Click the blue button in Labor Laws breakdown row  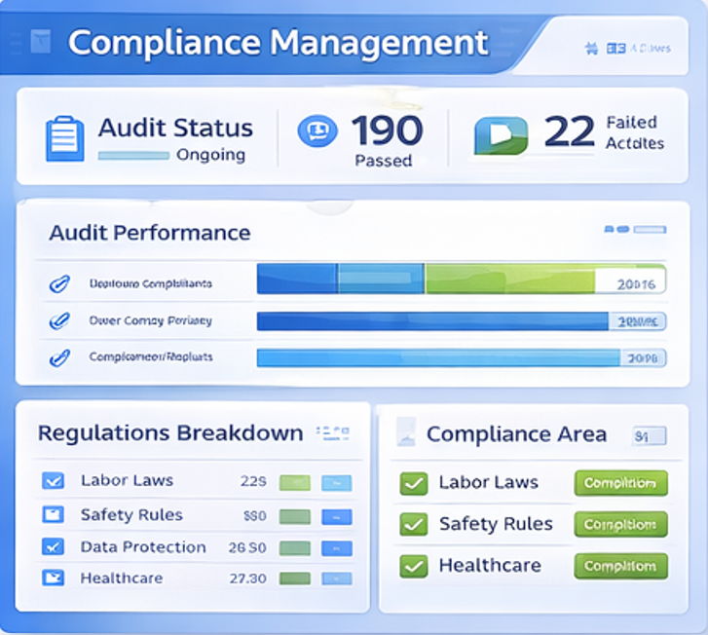[x=336, y=483]
